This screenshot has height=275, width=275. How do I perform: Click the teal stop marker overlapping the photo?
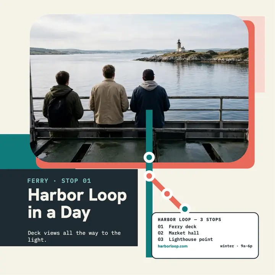click(149, 157)
